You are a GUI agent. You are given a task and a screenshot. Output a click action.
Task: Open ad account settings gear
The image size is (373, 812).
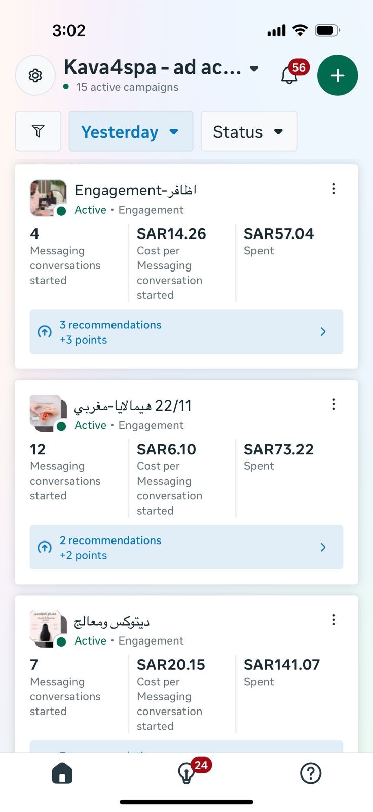click(x=35, y=76)
